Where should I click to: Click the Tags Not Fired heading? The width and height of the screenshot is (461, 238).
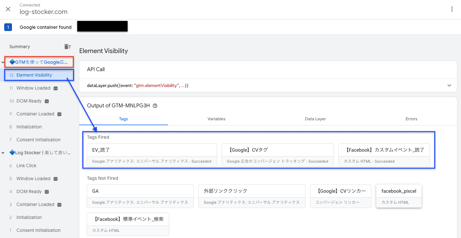click(103, 178)
